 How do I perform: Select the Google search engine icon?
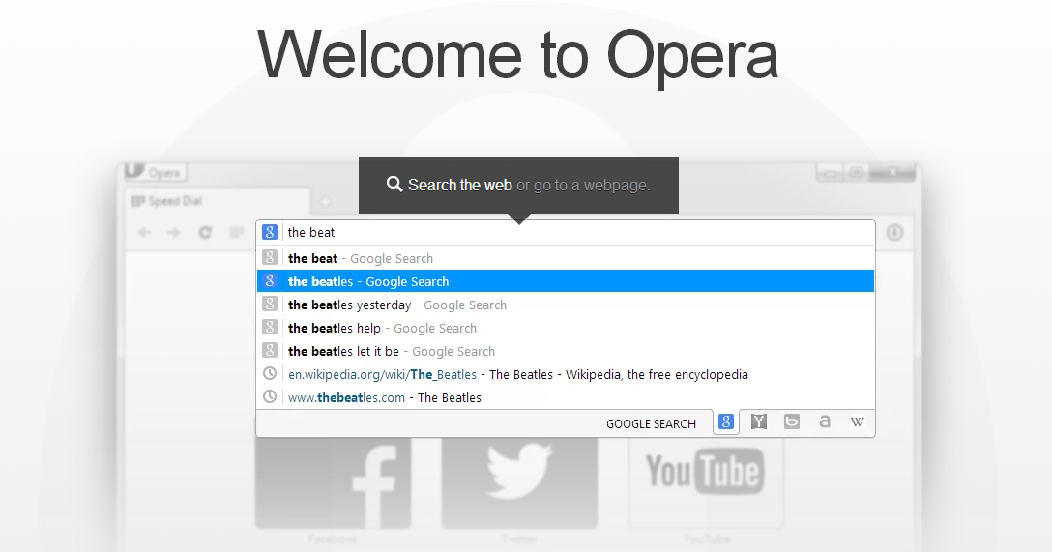(726, 421)
